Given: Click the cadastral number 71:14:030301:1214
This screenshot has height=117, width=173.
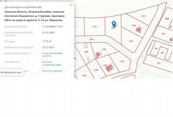Looking at the screenshot, I should tap(52, 27).
